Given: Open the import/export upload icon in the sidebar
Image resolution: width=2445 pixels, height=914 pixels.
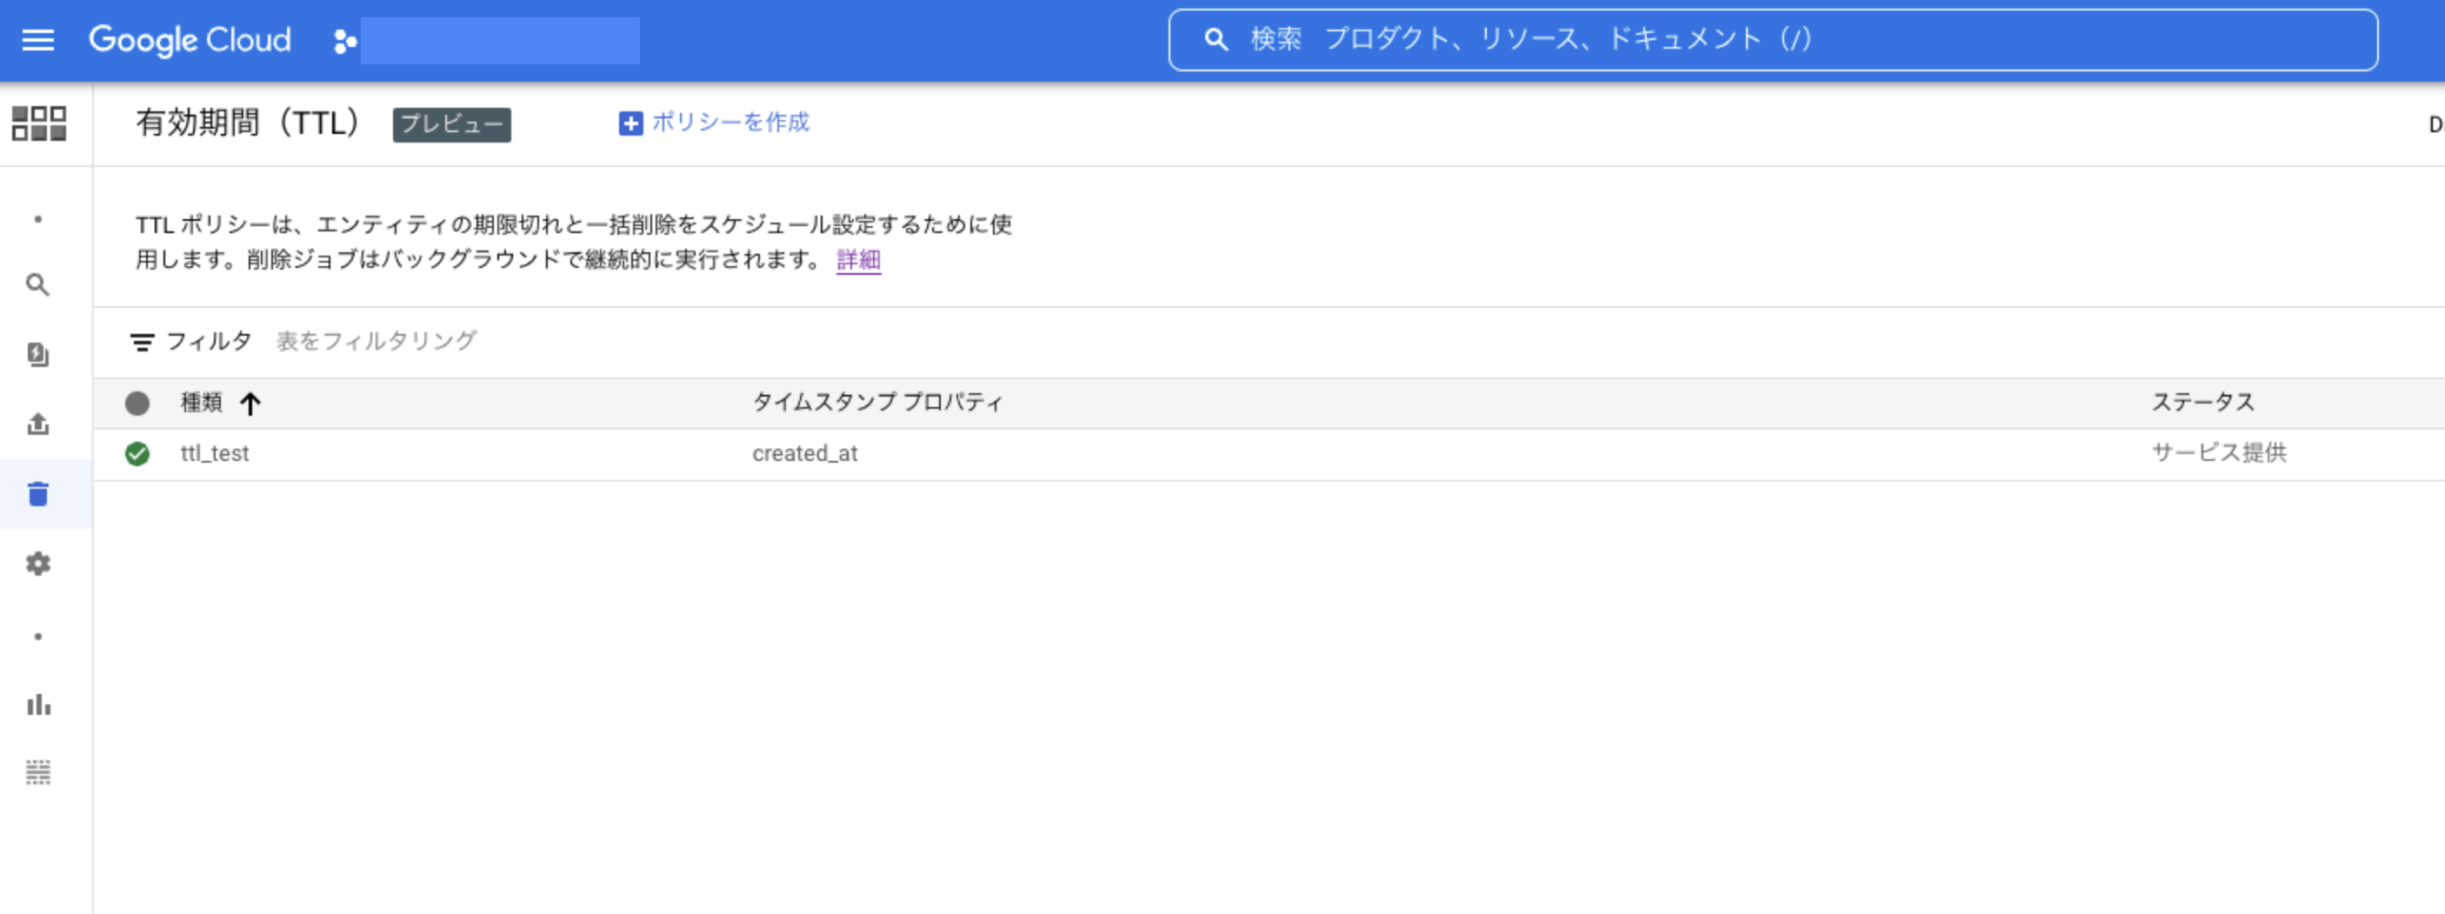Looking at the screenshot, I should [38, 424].
